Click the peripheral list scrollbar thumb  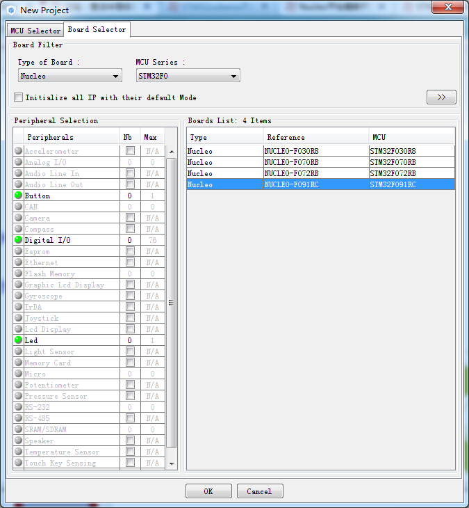pos(172,303)
